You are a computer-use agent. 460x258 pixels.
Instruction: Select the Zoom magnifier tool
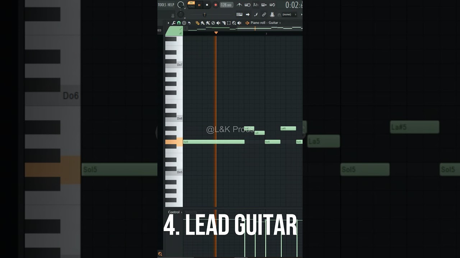click(x=234, y=23)
